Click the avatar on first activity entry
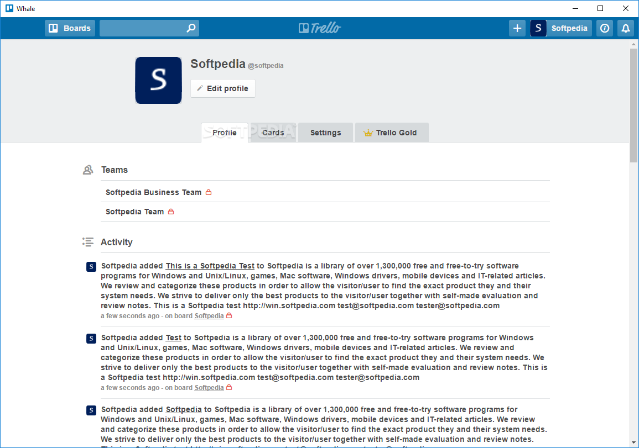The width and height of the screenshot is (639, 448). pos(91,266)
